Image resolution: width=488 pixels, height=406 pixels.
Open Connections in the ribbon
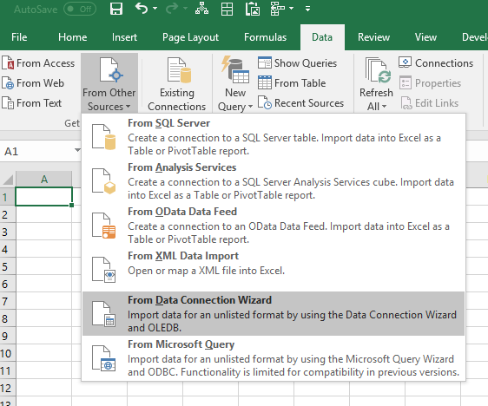pos(436,63)
